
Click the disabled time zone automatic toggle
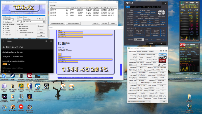[x=5, y=71]
